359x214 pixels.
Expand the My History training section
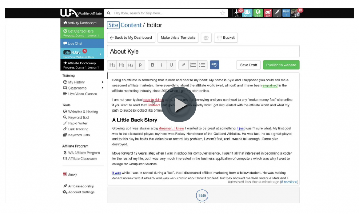click(x=78, y=82)
